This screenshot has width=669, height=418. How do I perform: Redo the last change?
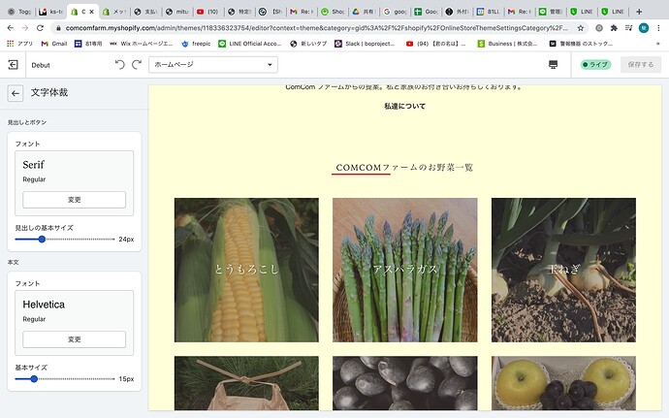[137, 64]
